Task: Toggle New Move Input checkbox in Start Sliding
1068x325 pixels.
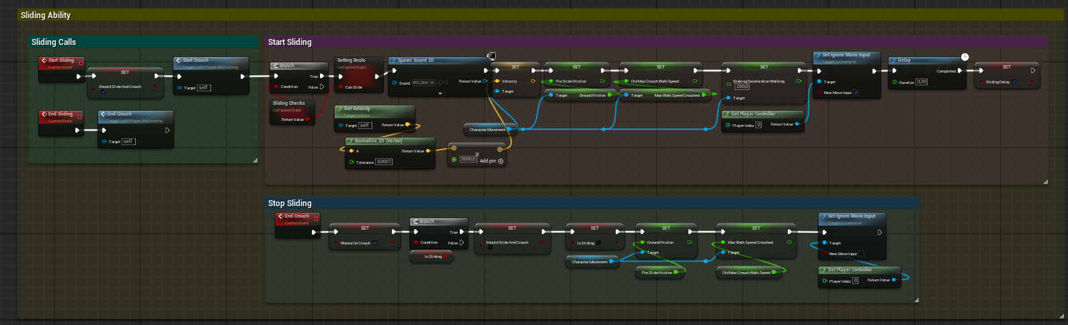Action: [x=856, y=93]
